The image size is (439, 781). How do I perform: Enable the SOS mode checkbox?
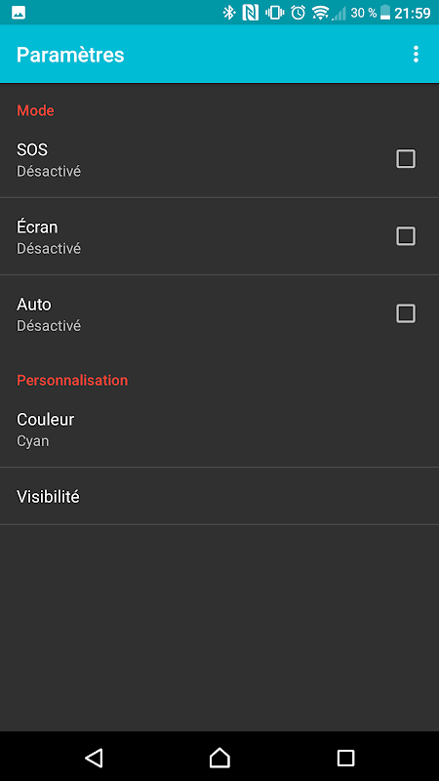pos(406,159)
